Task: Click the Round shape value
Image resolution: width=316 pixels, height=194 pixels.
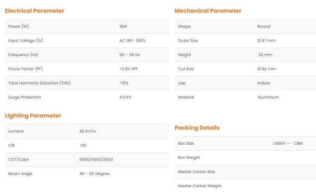Action: pos(264,27)
